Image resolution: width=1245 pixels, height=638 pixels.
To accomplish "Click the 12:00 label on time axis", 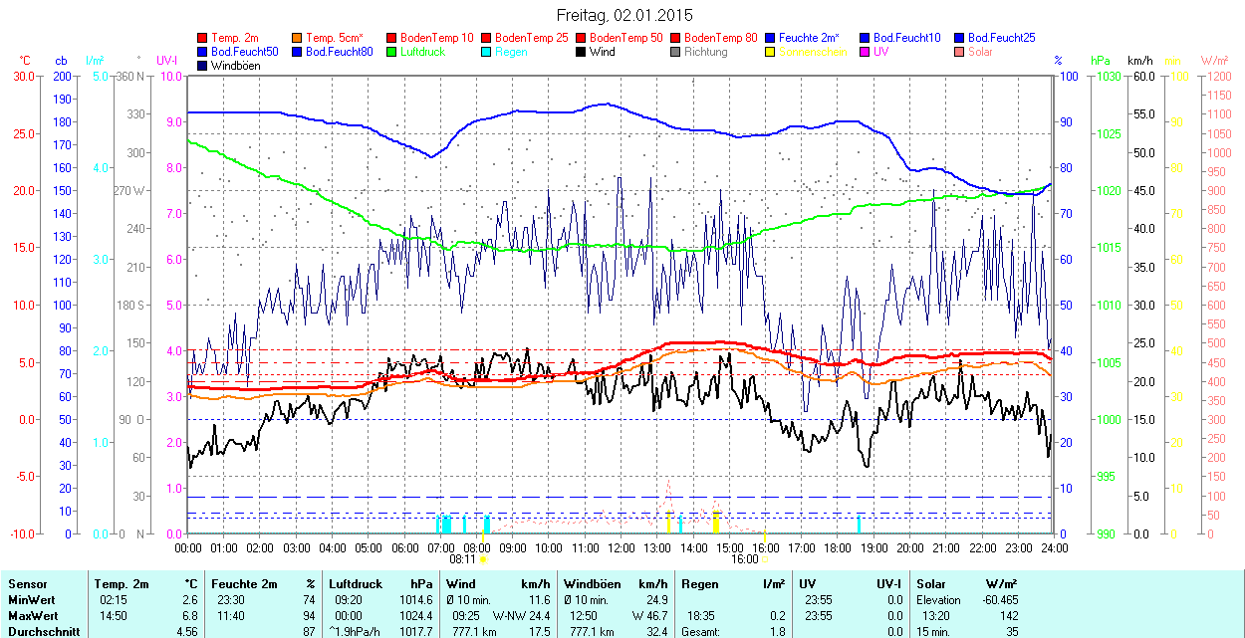I will (x=622, y=547).
